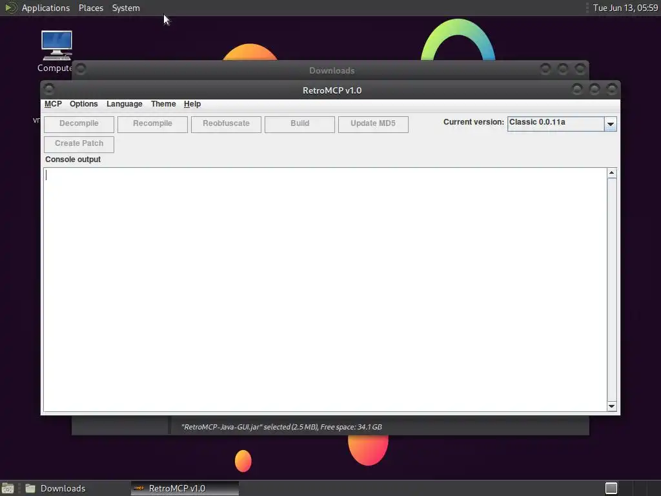
Task: Open the System menu in top panel
Action: point(126,8)
